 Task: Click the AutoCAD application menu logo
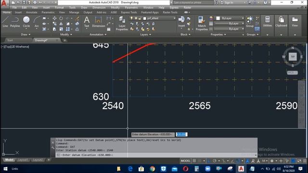click(x=4, y=3)
